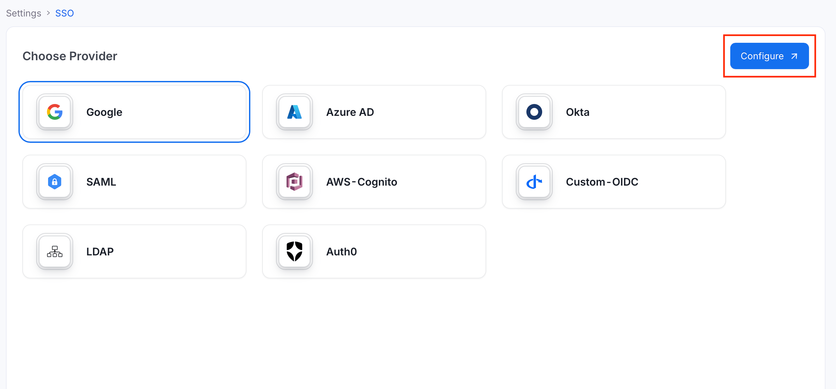Select the Custom-OIDC provider name
This screenshot has height=389, width=836.
602,182
